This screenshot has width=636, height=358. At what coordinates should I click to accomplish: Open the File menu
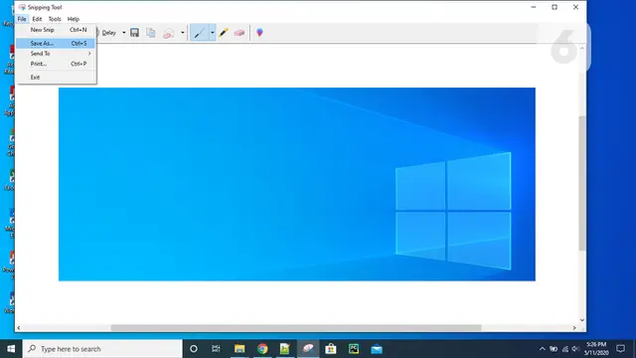pos(22,19)
